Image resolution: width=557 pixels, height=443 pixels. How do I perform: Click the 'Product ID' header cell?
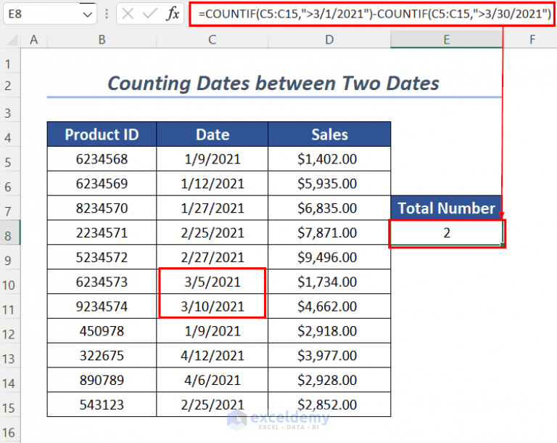(x=102, y=134)
